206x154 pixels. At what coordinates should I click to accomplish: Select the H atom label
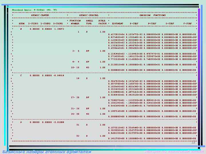tap(21, 122)
